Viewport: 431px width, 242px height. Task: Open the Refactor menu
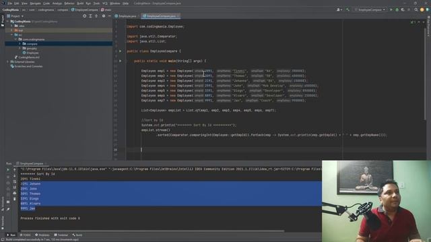pos(69,3)
